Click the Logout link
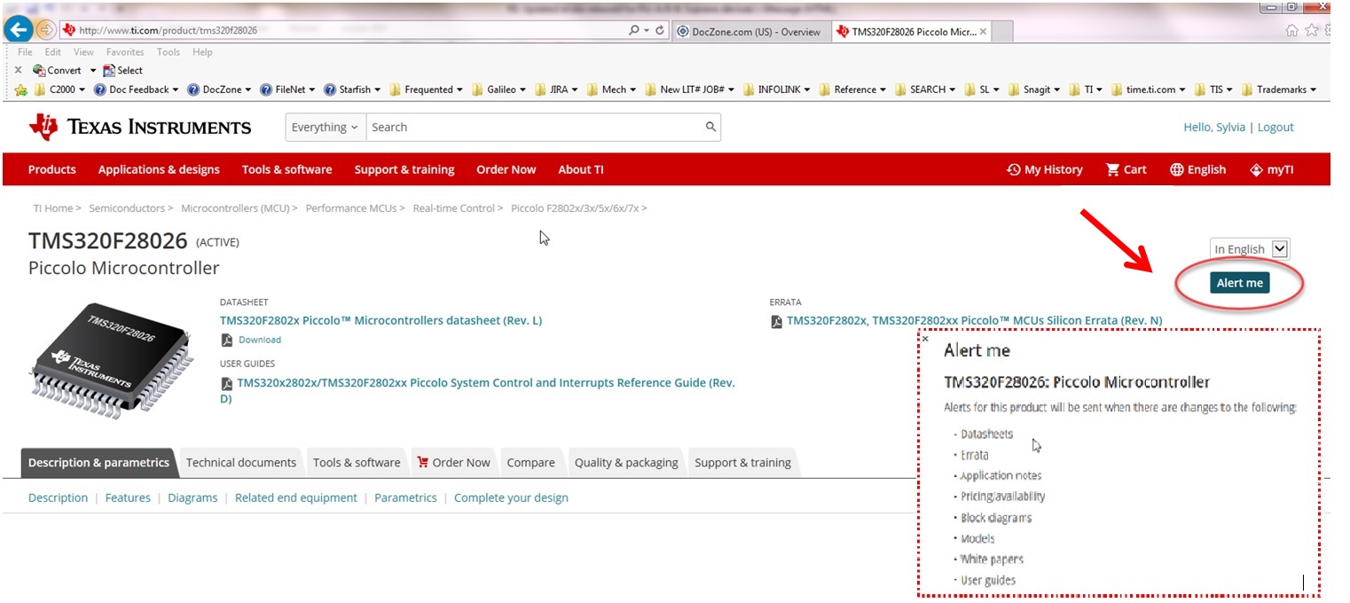The height and width of the screenshot is (603, 1350). tap(1275, 128)
